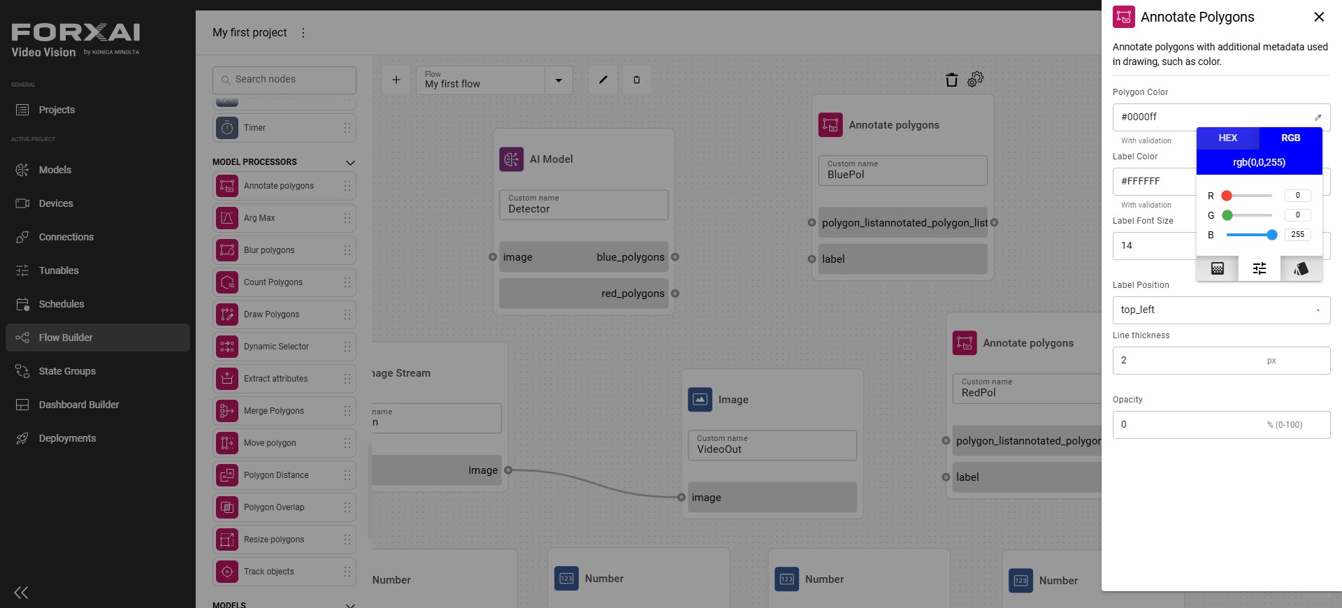Image resolution: width=1342 pixels, height=608 pixels.
Task: Click the canvas trash can icon
Action: click(951, 80)
